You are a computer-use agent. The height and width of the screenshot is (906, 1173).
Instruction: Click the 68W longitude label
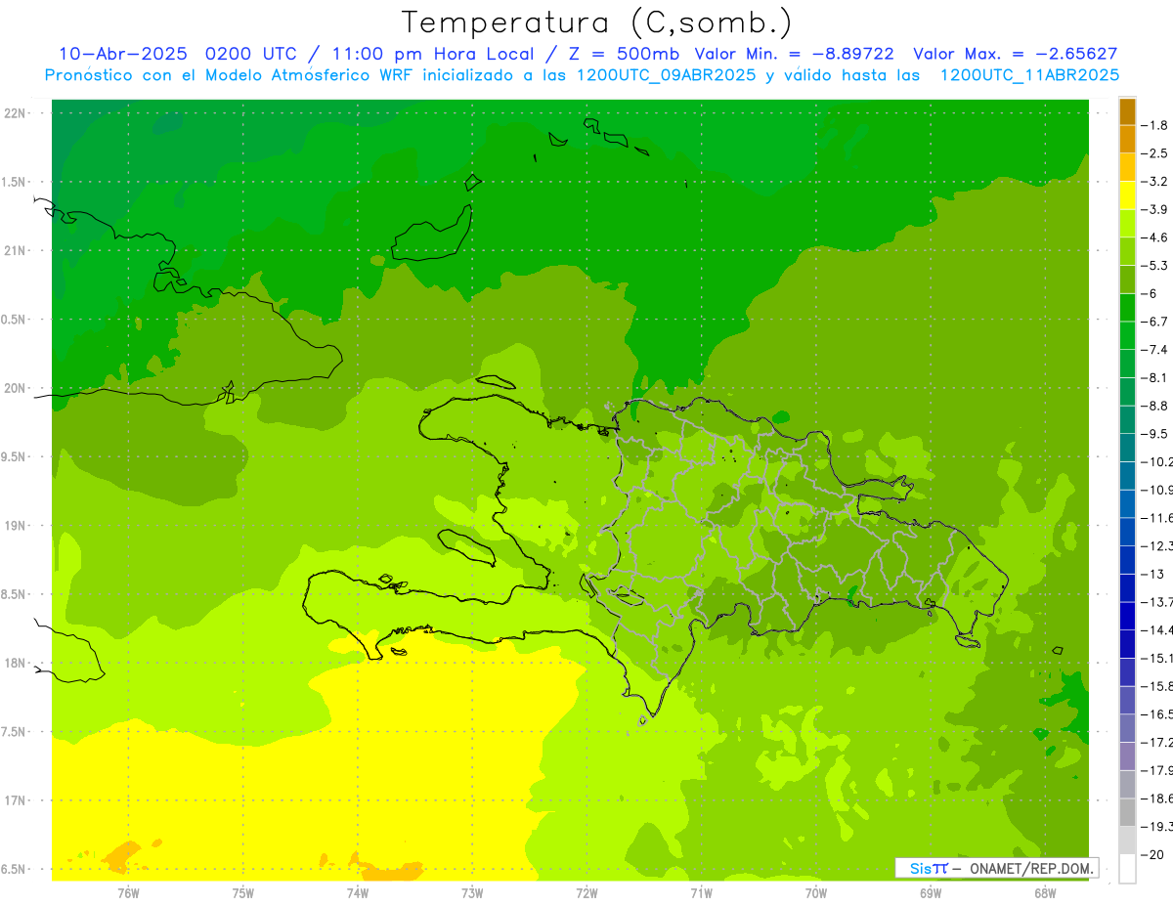coord(1045,892)
